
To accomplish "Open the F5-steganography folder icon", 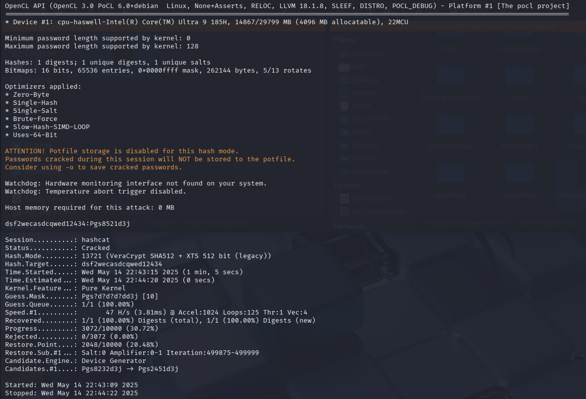I will 451,76.
